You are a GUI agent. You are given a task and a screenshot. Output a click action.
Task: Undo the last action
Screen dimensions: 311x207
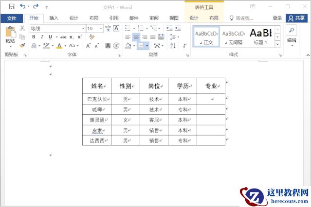(x=22, y=6)
